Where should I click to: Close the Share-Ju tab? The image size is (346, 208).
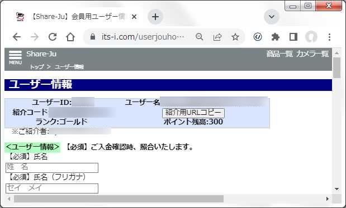click(134, 17)
